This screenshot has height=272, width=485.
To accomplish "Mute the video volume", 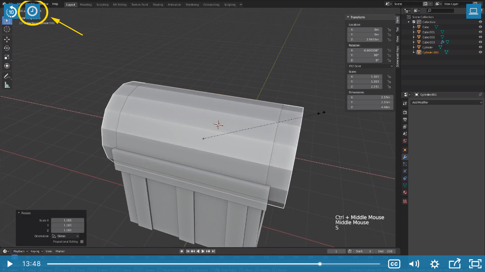I will pyautogui.click(x=414, y=263).
